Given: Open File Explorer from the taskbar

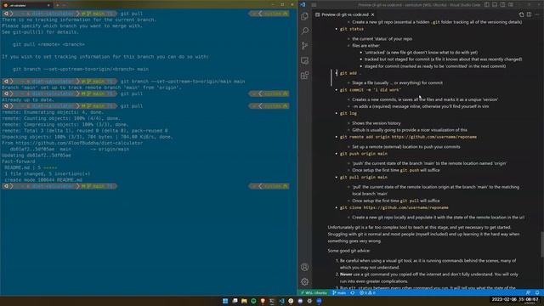Looking at the screenshot, I should 244,301.
